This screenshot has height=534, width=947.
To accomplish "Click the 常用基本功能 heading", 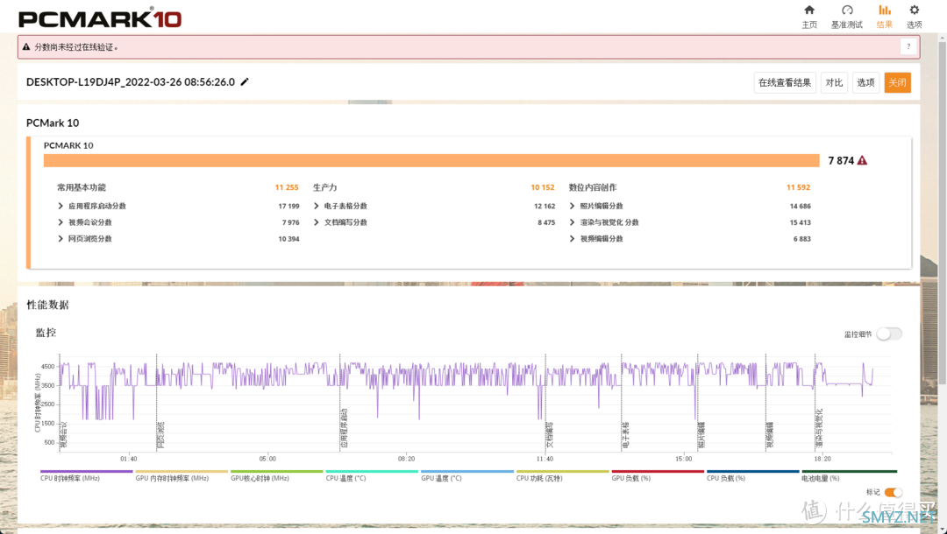I will coord(82,187).
